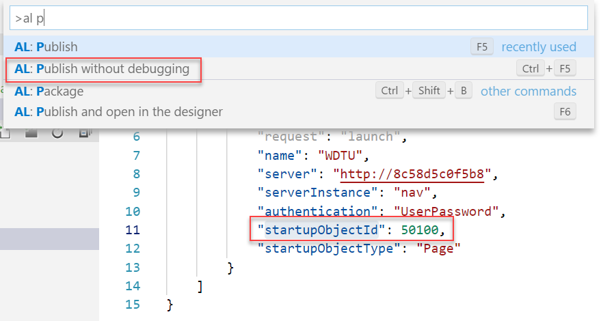Click the "Page" startupObjectType value
The image size is (614, 321).
[438, 249]
